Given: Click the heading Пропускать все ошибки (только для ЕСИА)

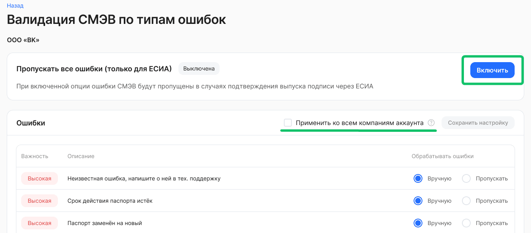Looking at the screenshot, I should click(x=94, y=69).
